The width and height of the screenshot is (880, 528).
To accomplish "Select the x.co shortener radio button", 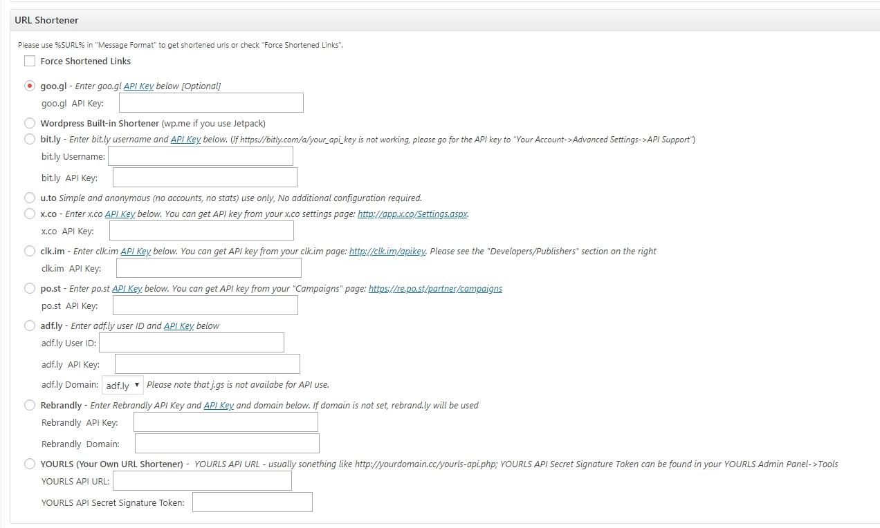I will 30,214.
